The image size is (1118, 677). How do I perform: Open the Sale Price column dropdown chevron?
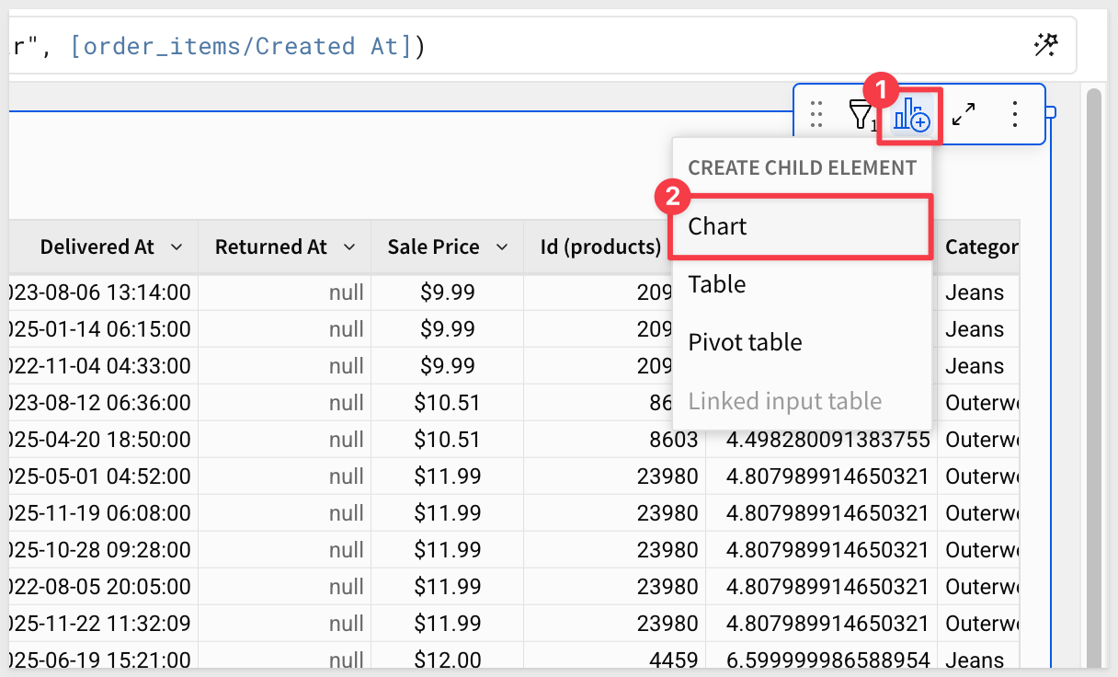coord(502,247)
